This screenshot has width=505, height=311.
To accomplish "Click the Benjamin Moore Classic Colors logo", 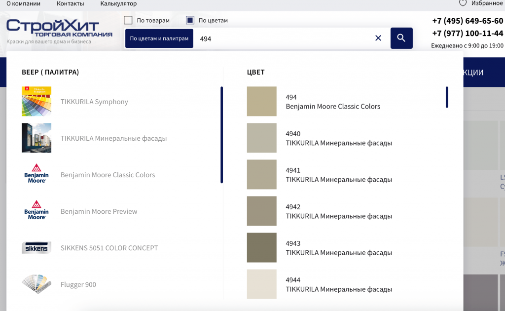I will [36, 174].
